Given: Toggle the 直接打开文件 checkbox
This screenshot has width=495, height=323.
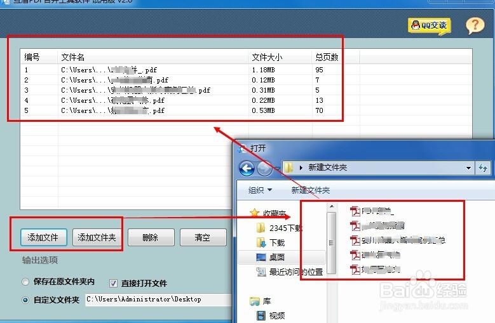Looking at the screenshot, I should pyautogui.click(x=113, y=283).
